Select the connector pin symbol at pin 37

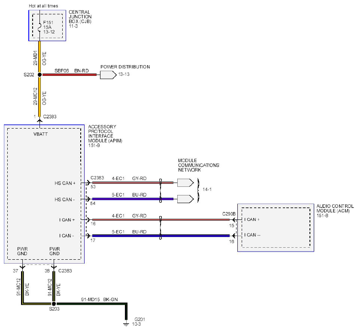click(22, 267)
